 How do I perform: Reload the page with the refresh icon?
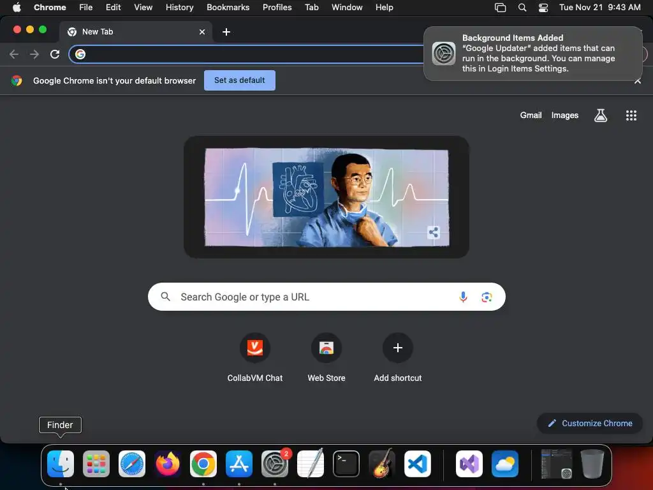click(x=55, y=54)
